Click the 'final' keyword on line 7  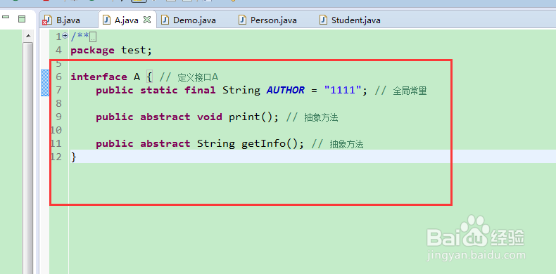tap(200, 90)
